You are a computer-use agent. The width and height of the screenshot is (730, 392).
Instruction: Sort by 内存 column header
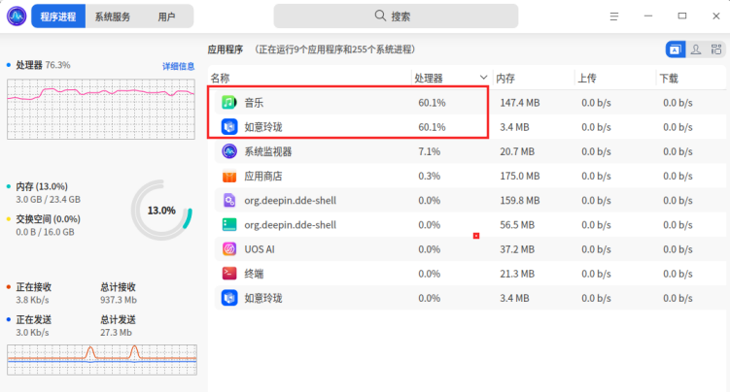click(x=534, y=78)
